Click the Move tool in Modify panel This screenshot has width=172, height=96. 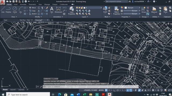click(33, 8)
